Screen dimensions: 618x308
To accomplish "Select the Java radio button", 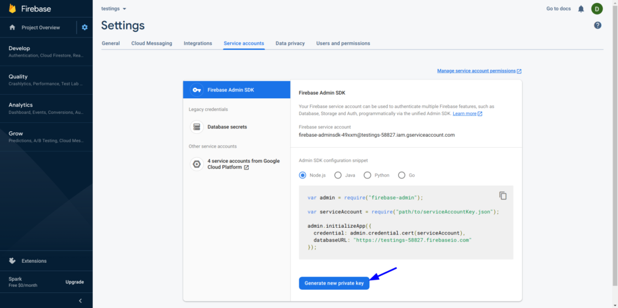I will (337, 175).
